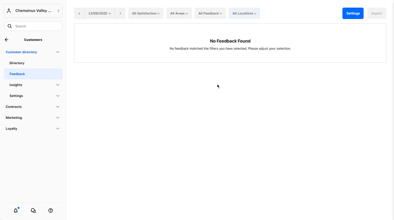The width and height of the screenshot is (394, 220).
Task: Open the chat messages icon
Action: point(33,211)
